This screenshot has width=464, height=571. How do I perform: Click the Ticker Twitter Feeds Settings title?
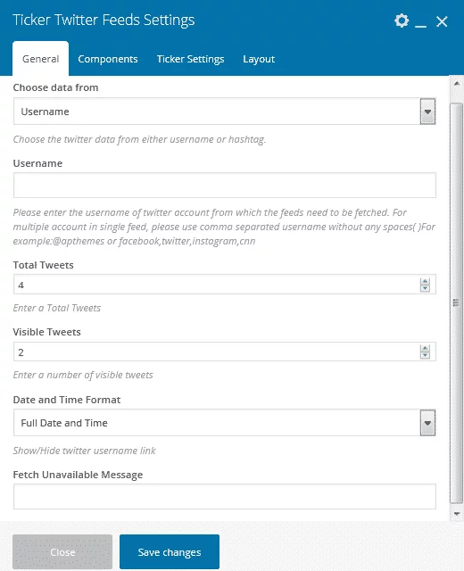pyautogui.click(x=104, y=20)
